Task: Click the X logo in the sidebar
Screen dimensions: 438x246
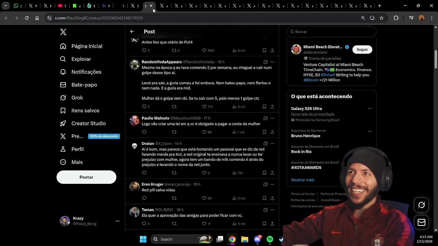Action: click(x=63, y=32)
